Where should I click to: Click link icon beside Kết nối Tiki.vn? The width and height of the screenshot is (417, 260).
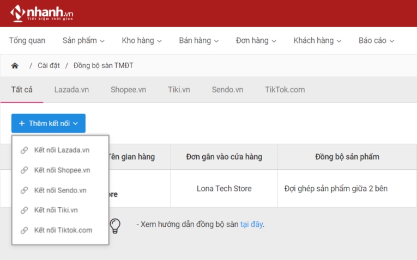coord(24,211)
